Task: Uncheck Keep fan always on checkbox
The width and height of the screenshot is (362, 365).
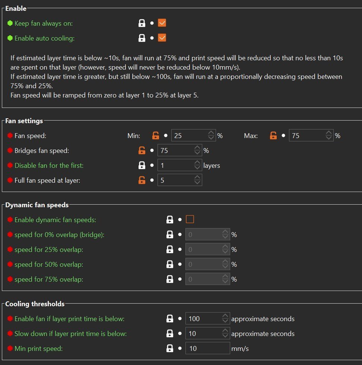Action: pyautogui.click(x=162, y=23)
